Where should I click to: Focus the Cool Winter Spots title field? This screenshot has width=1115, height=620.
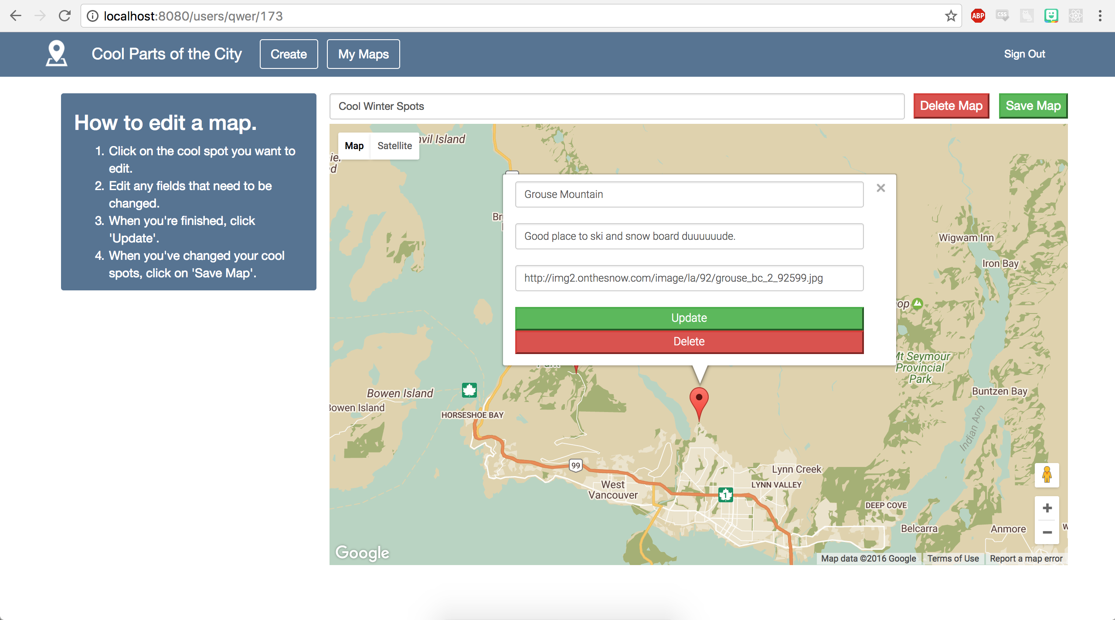616,106
